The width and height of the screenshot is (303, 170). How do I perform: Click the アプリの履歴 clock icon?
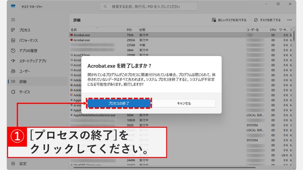coord(13,50)
